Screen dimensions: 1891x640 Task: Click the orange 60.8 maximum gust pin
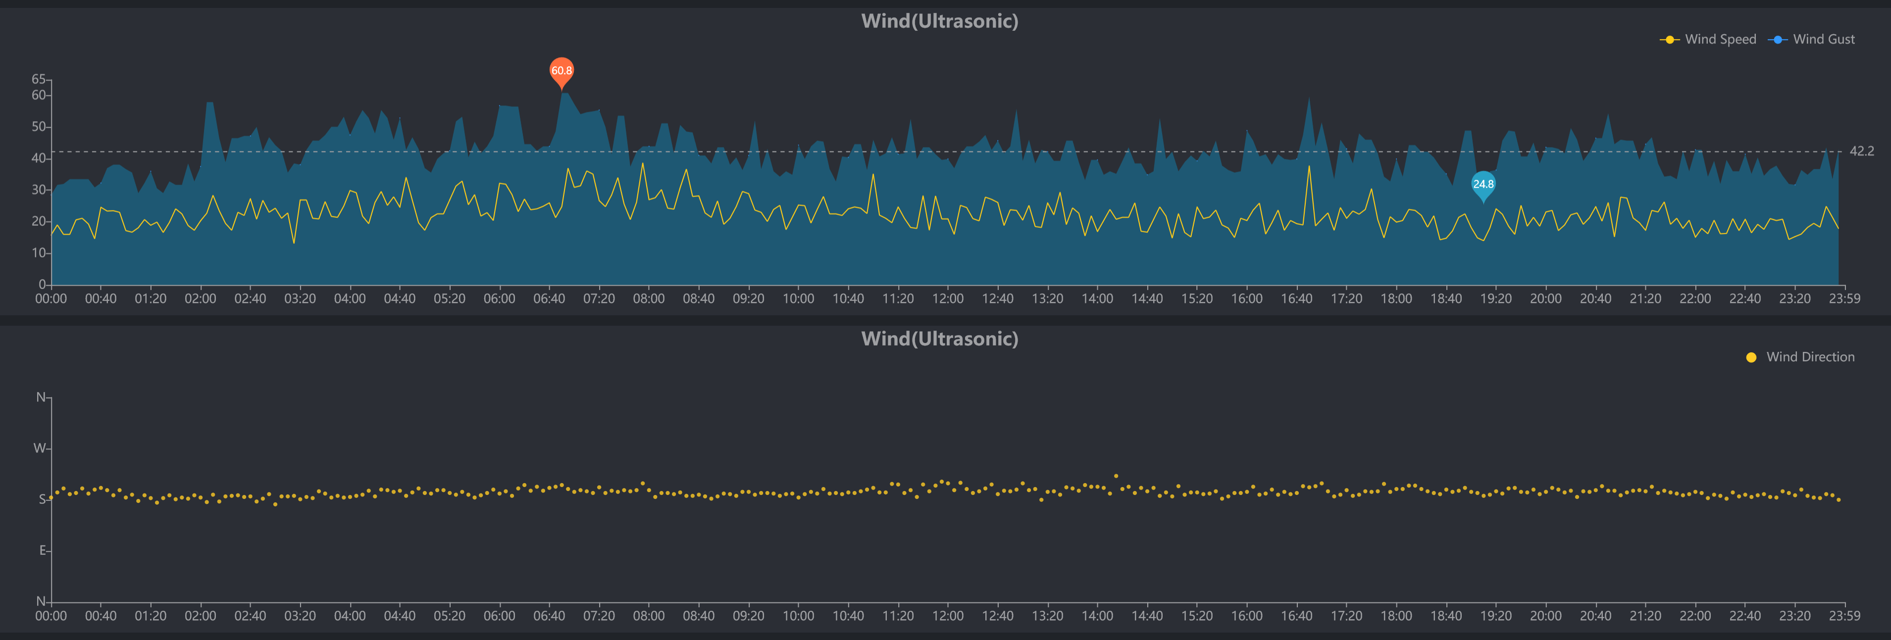[x=562, y=70]
